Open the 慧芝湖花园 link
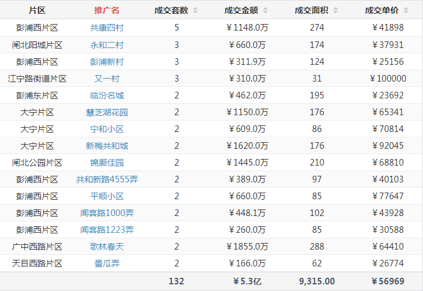 pos(107,112)
